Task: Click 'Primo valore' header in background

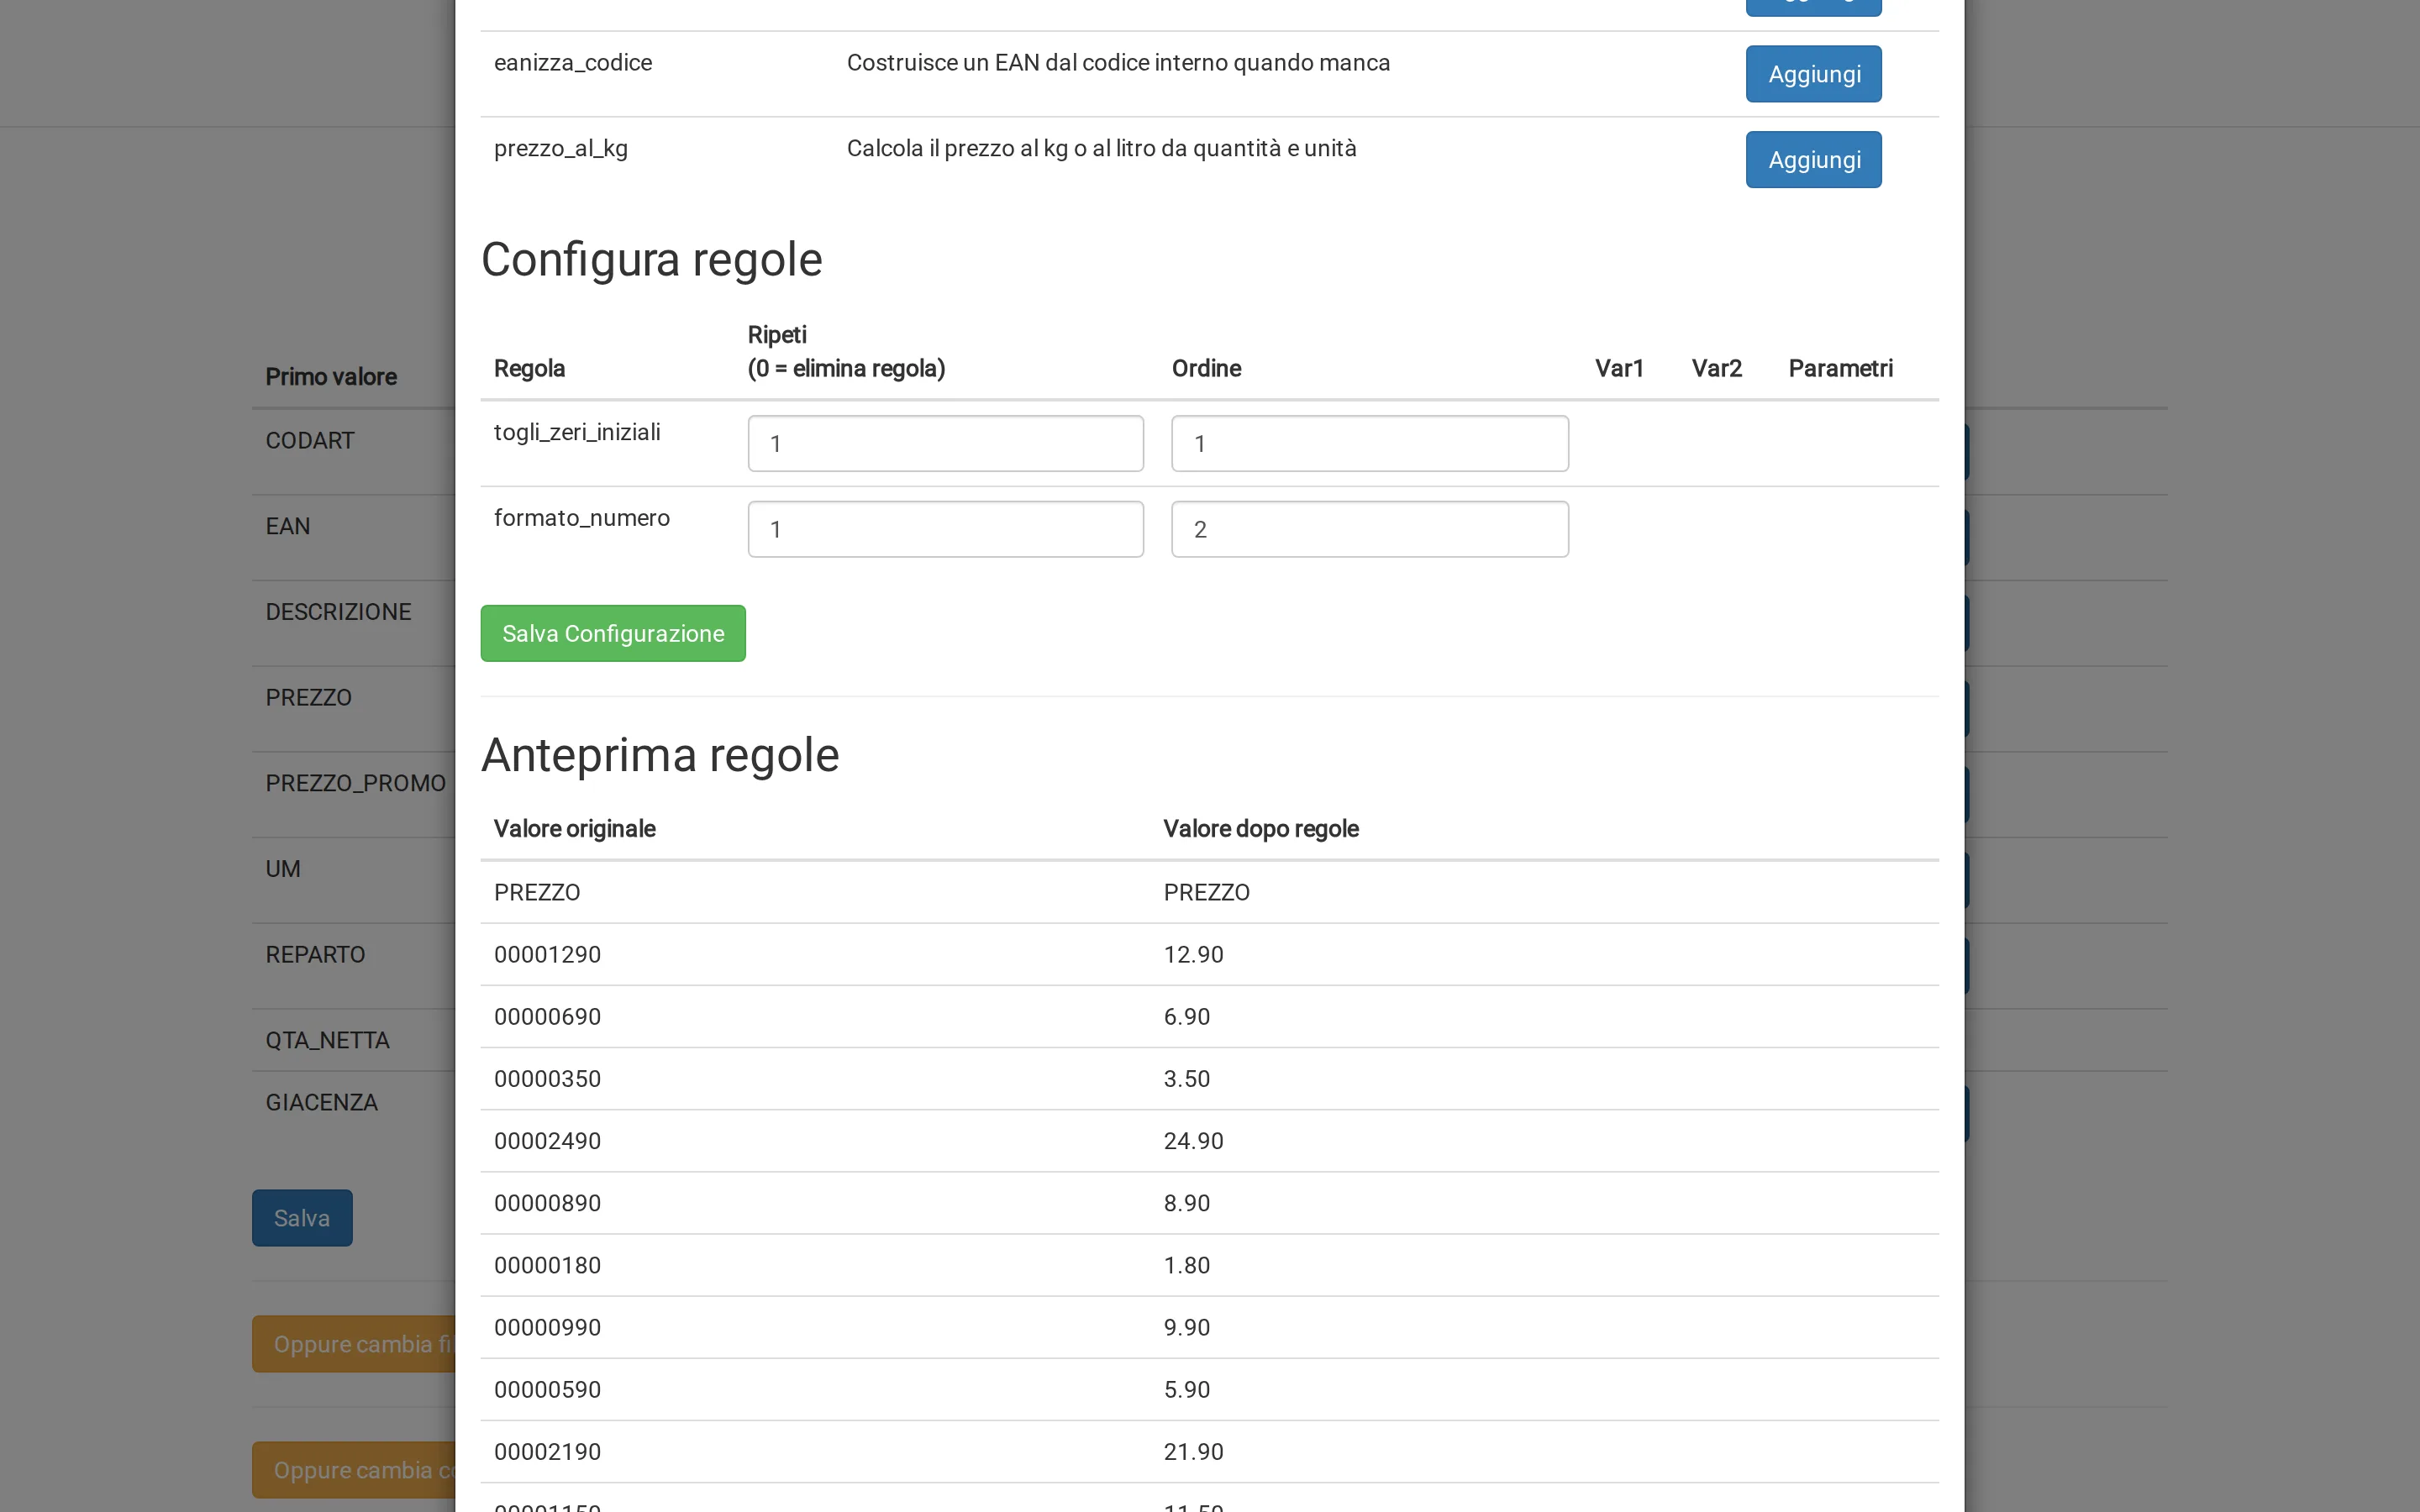Action: pos(331,377)
